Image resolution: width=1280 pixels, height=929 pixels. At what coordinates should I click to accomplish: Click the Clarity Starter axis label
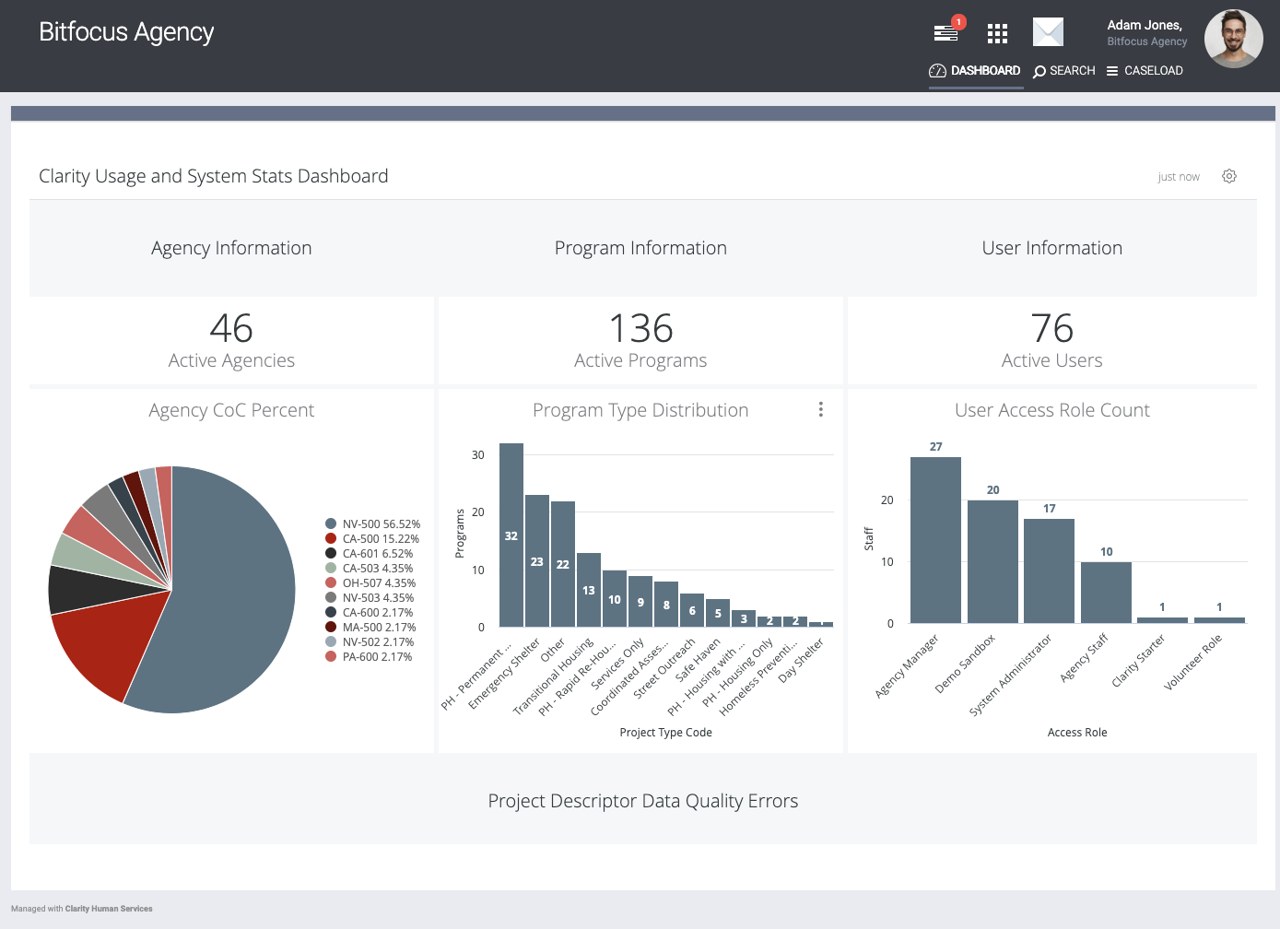[1138, 660]
